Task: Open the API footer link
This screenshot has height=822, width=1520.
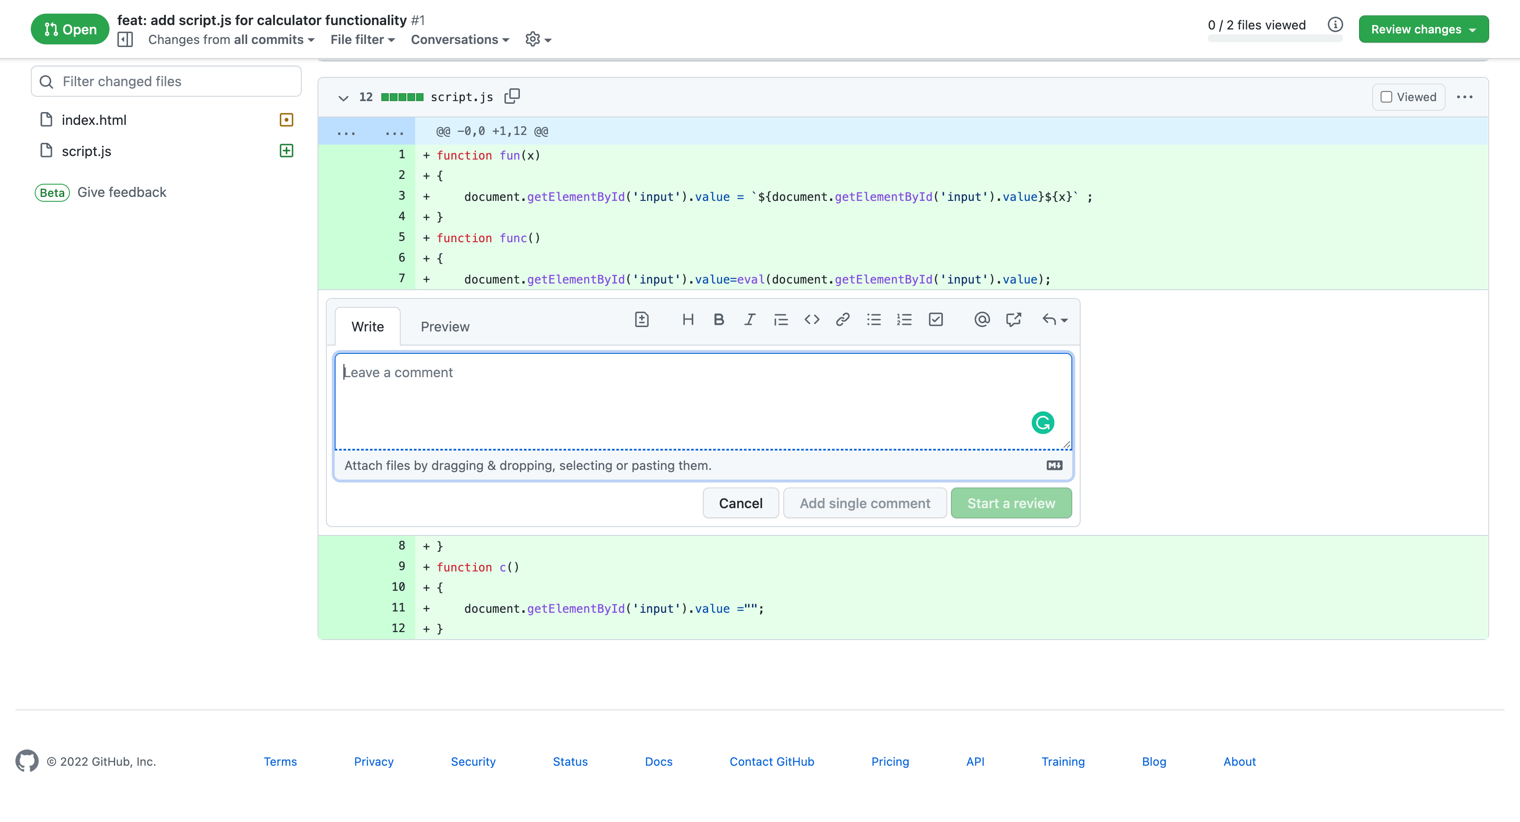Action: click(x=975, y=761)
